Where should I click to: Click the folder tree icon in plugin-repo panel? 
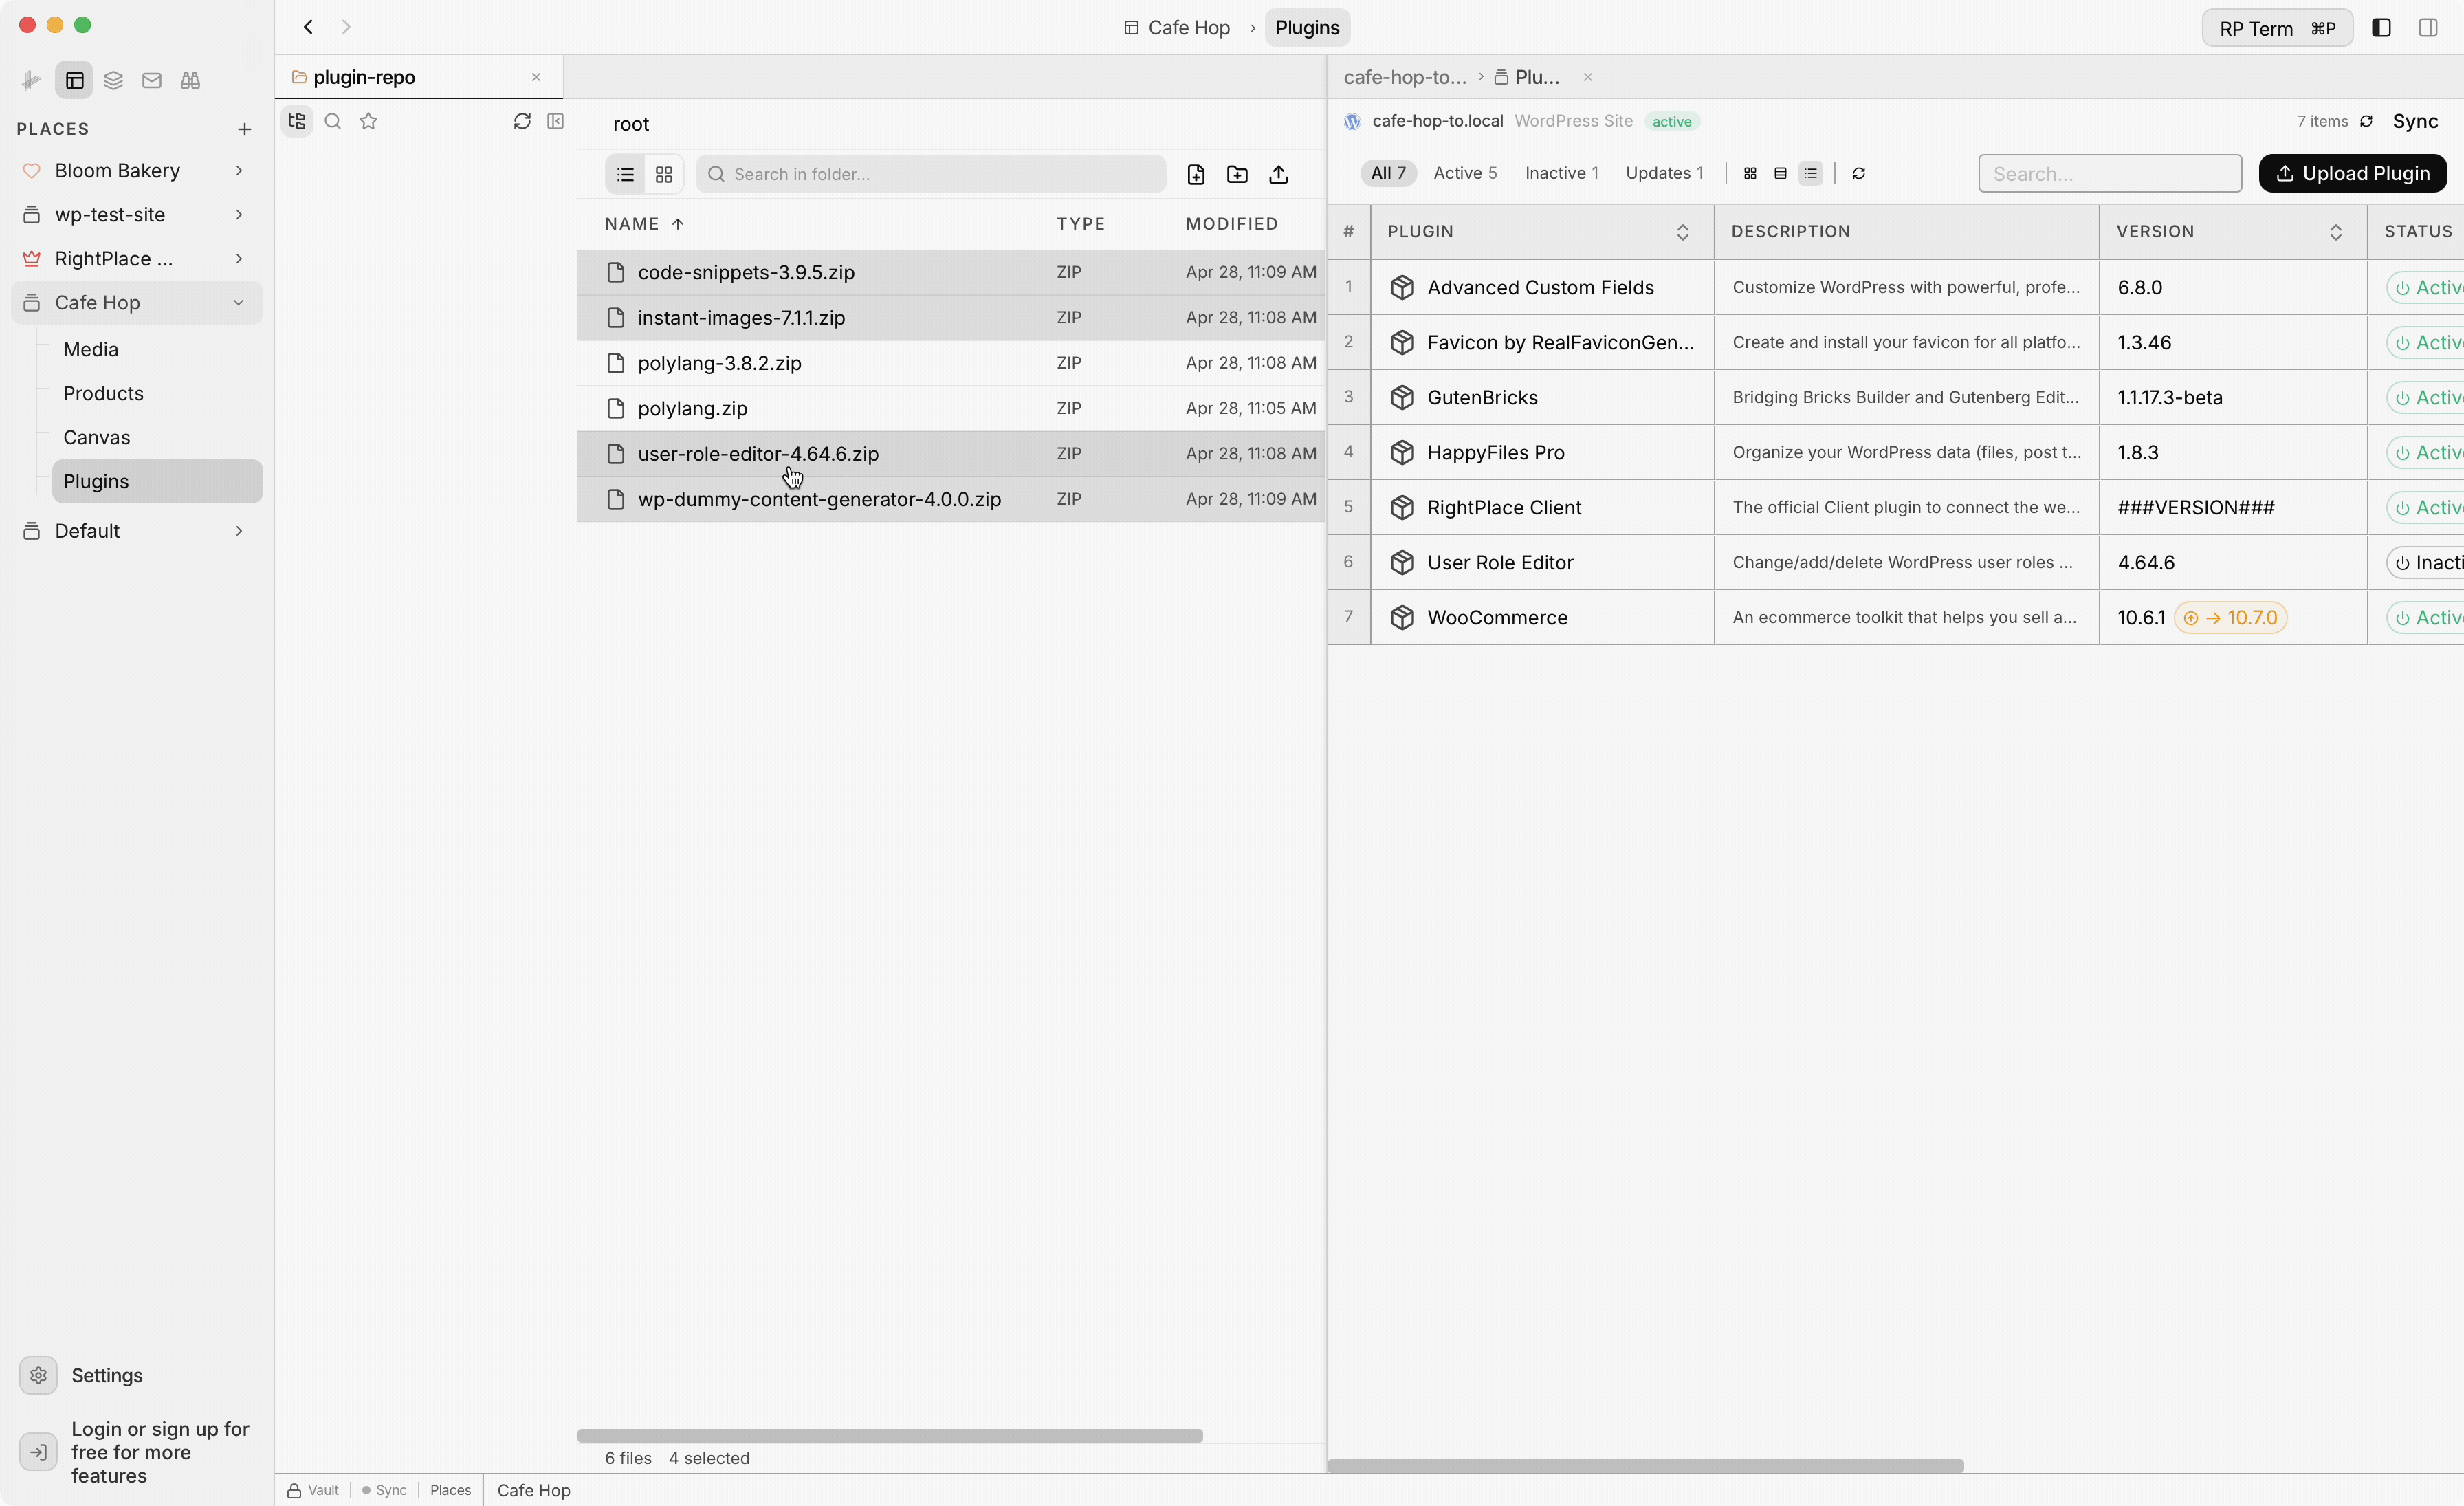[297, 121]
